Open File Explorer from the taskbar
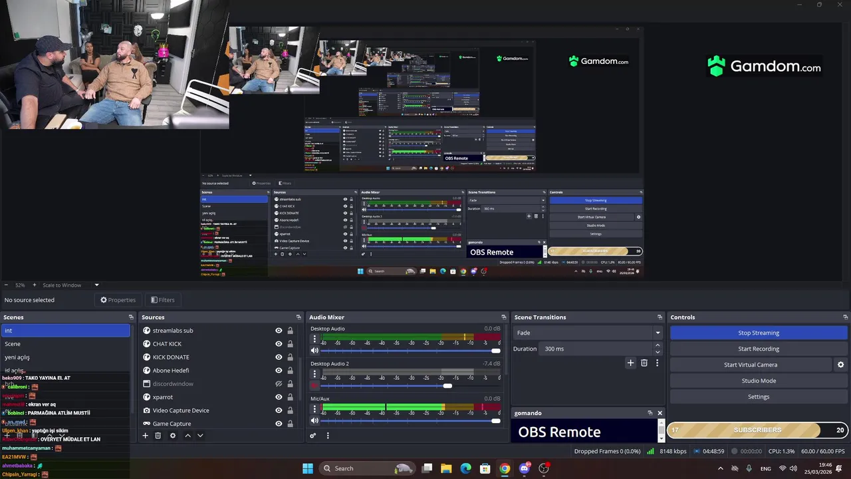Screen dimensions: 851x479 pos(446,468)
